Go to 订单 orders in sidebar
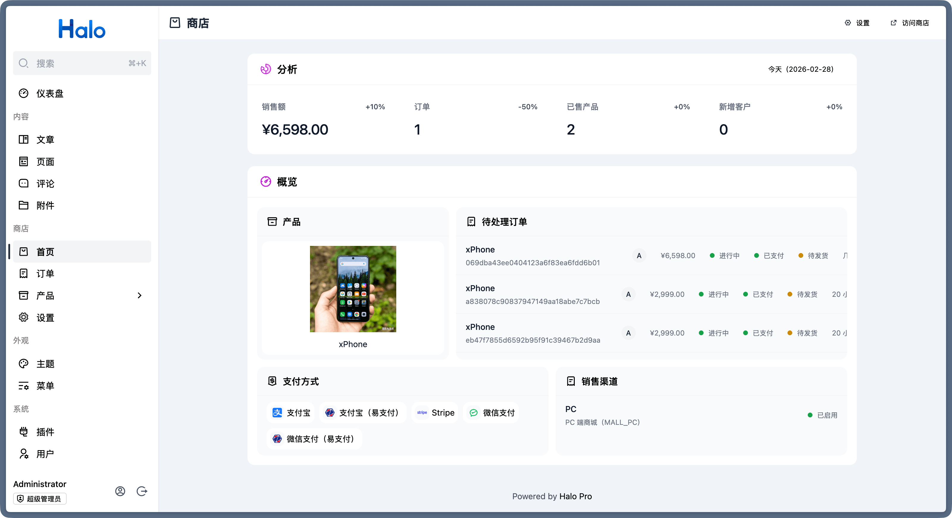The height and width of the screenshot is (518, 952). click(x=45, y=274)
